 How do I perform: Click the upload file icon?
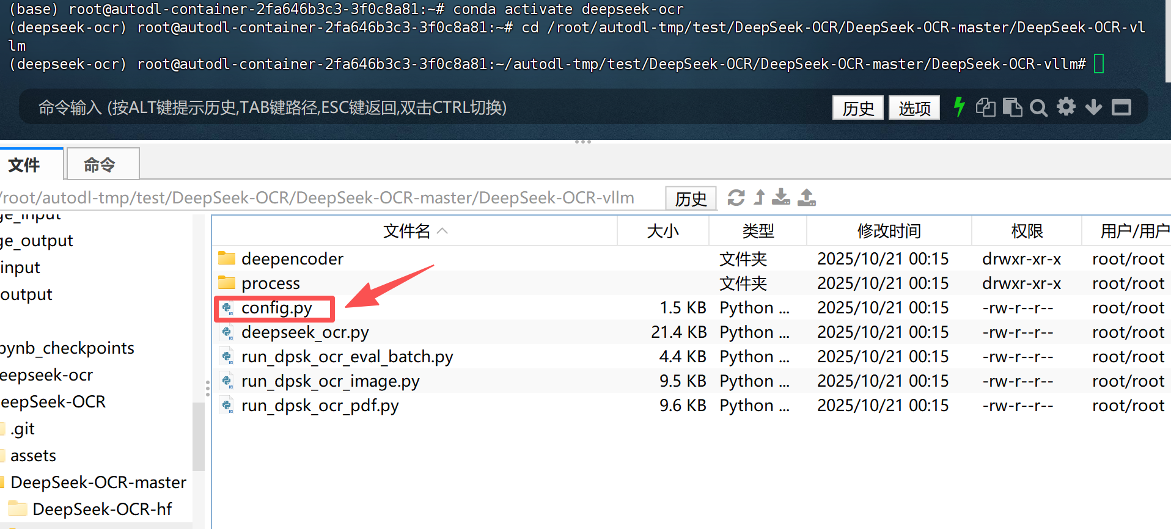pos(807,197)
